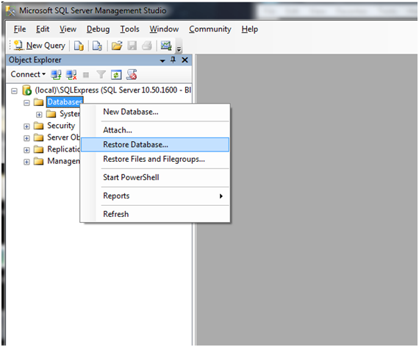Viewport: 419px width, 347px height.
Task: Open the Community menu
Action: click(x=210, y=29)
